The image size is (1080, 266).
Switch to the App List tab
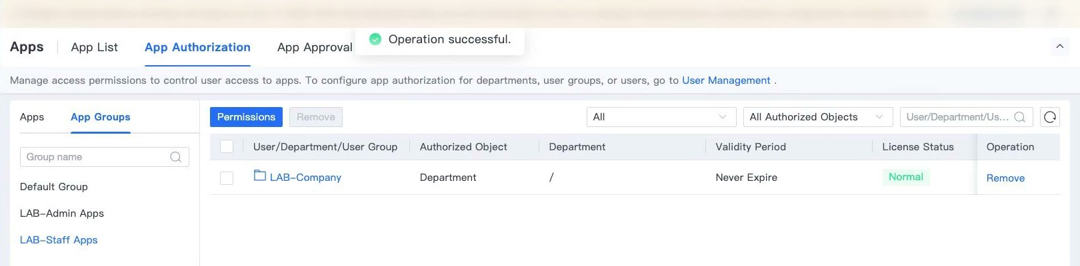tap(95, 47)
